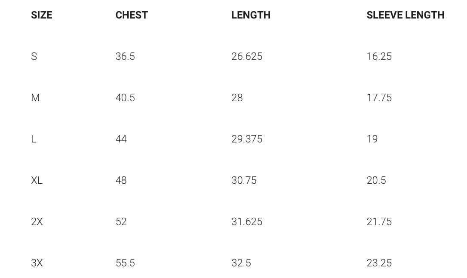Screen dimensions: 467x278
Task: Select the M size row label
Action: tap(35, 98)
